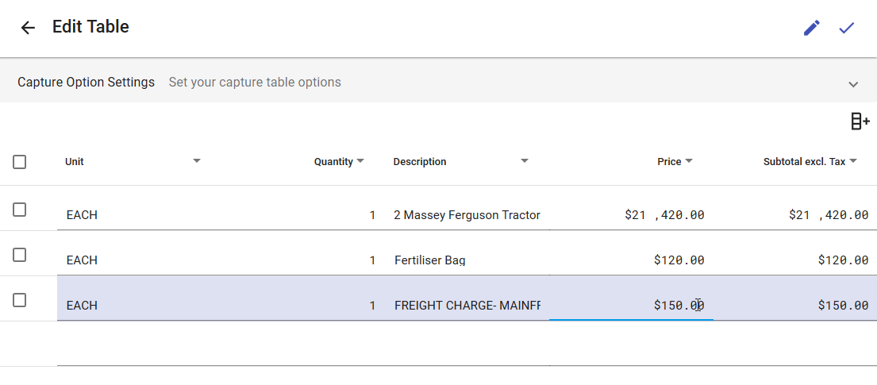Screen dimensions: 877x385
Task: Edit the FREIGHT CHARGE description field
Action: [467, 306]
